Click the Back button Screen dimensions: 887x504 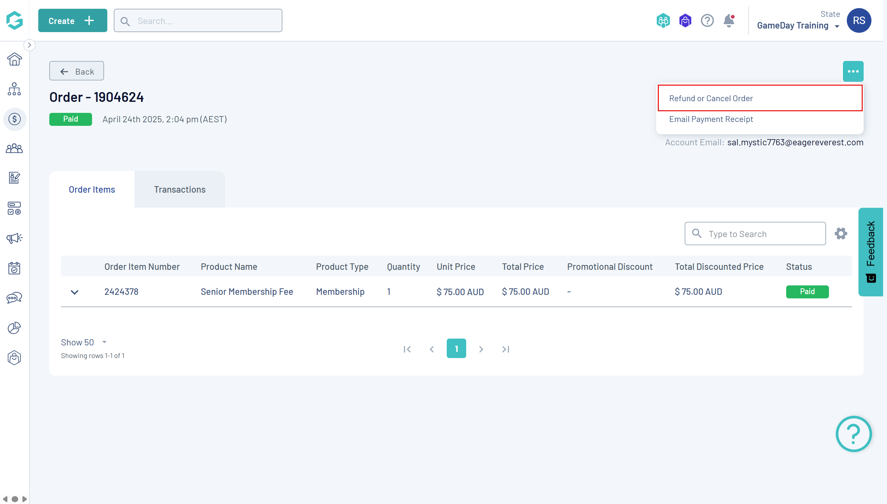[77, 71]
